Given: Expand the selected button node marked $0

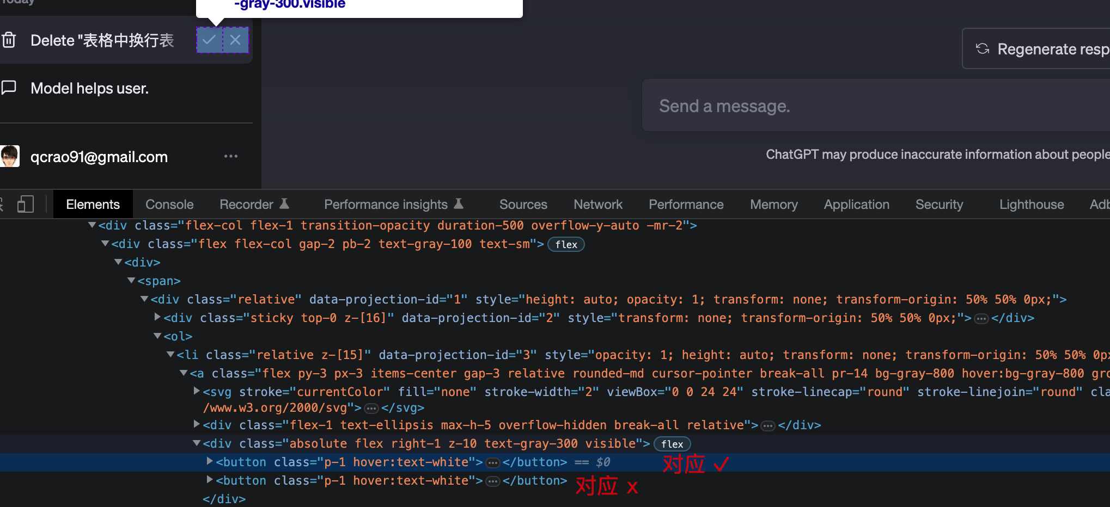Looking at the screenshot, I should tap(210, 461).
